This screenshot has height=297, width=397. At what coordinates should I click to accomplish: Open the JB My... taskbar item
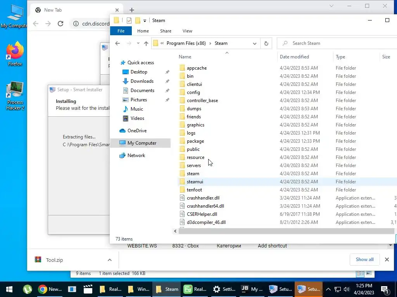click(x=252, y=289)
